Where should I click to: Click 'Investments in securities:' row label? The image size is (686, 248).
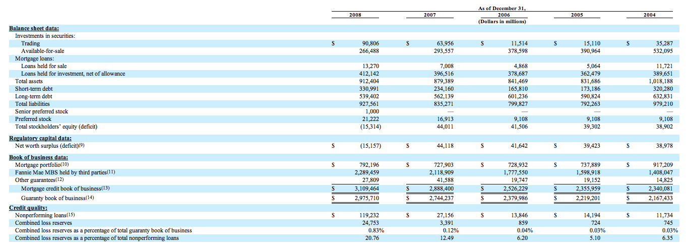coord(45,36)
